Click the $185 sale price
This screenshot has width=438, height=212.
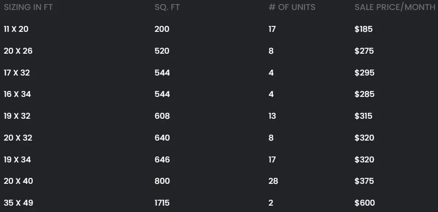coord(364,29)
